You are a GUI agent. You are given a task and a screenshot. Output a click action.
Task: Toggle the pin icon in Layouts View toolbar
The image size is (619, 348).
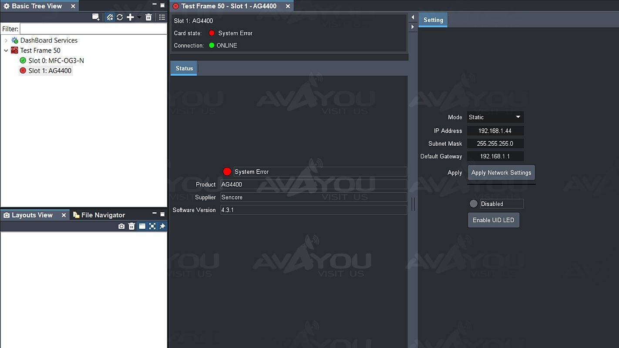point(162,226)
